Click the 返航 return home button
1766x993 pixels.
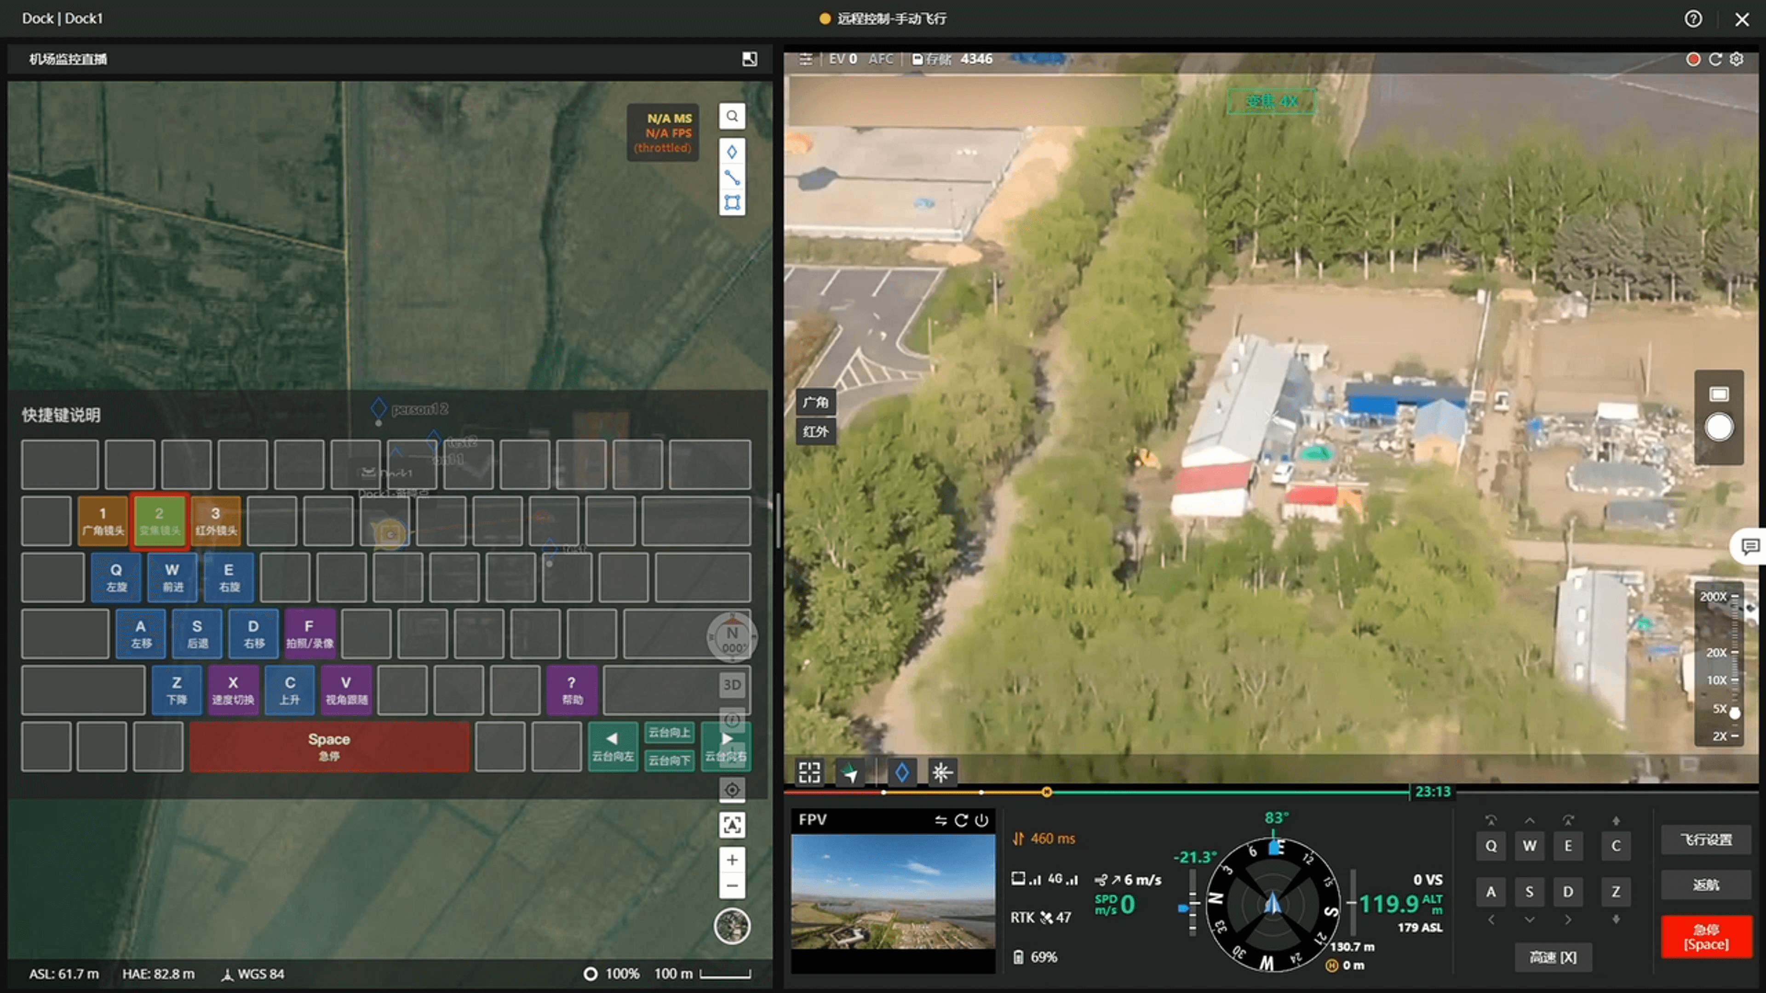tap(1706, 885)
